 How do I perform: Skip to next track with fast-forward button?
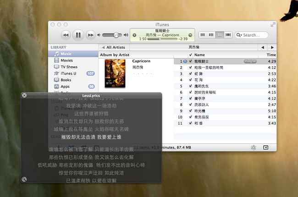tap(90, 35)
